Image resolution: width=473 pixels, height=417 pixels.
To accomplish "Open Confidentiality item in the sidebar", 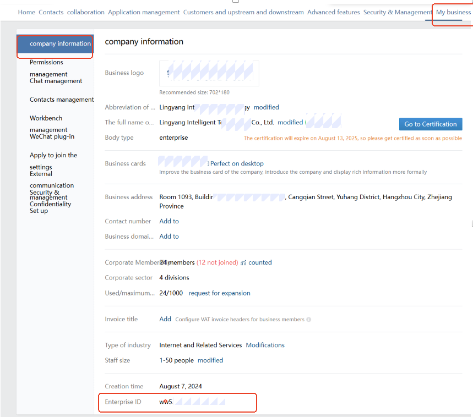I will [50, 204].
